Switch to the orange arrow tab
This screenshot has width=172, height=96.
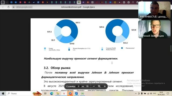pos(47,2)
